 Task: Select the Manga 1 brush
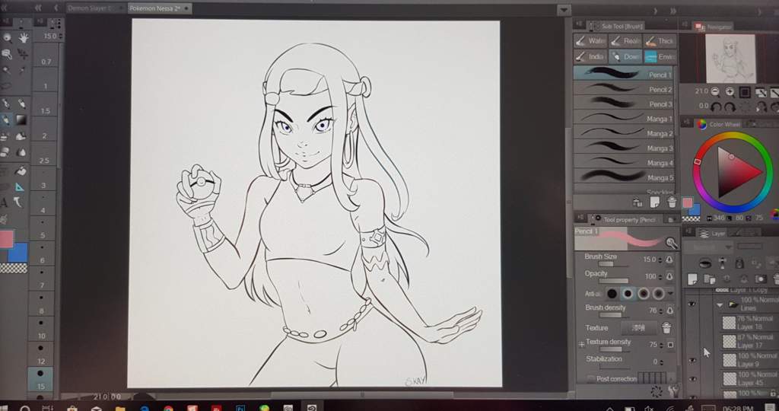pos(624,119)
